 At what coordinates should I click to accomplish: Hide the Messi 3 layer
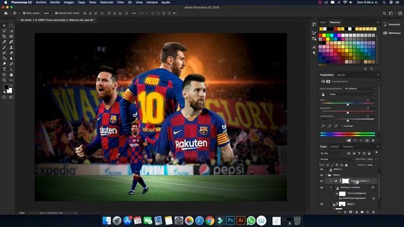coord(321,170)
